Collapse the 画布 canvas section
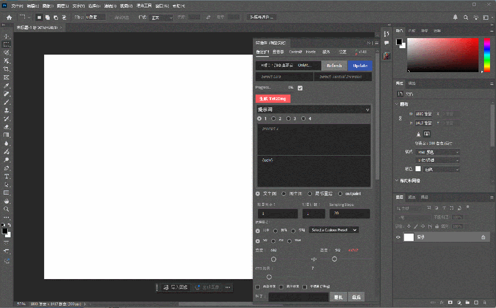The height and width of the screenshot is (308, 496). [x=397, y=104]
